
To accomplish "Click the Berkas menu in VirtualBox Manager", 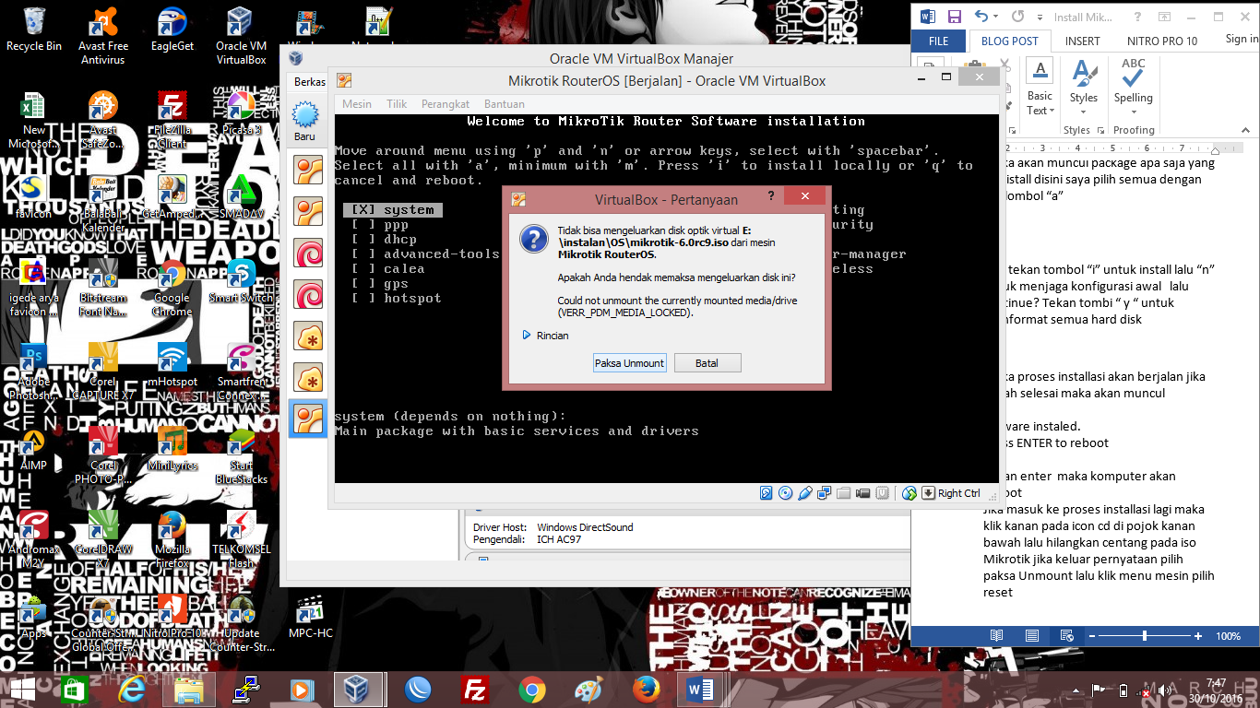I will (x=309, y=82).
